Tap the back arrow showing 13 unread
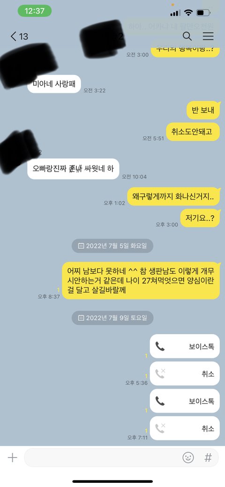 [x=19, y=37]
